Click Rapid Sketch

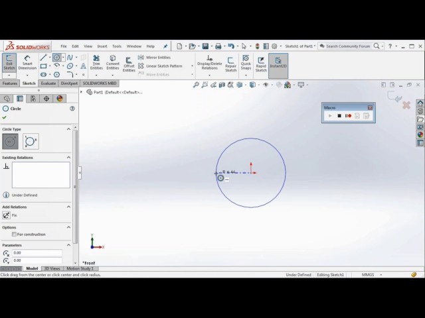pyautogui.click(x=261, y=64)
